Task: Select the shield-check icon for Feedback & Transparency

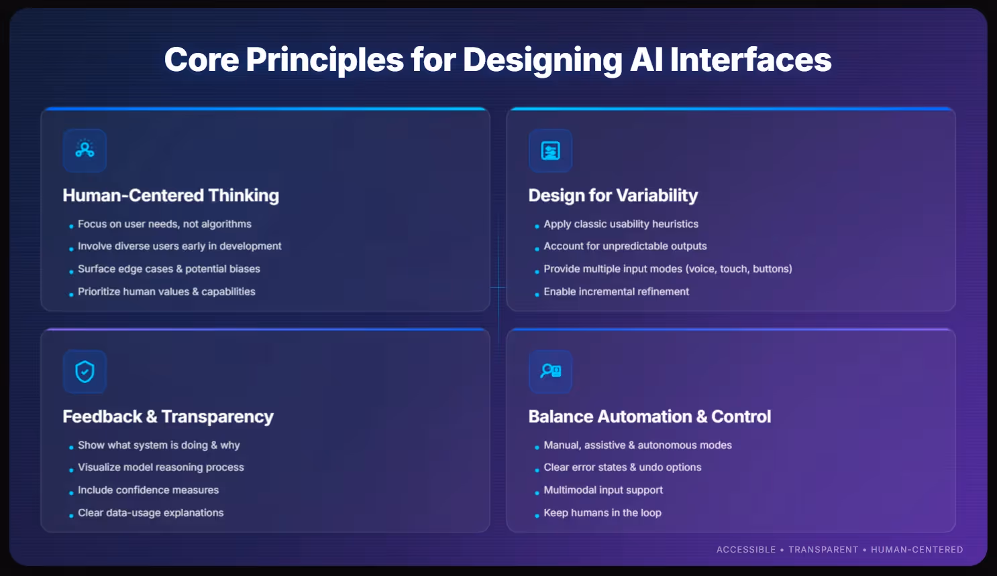Action: (85, 372)
